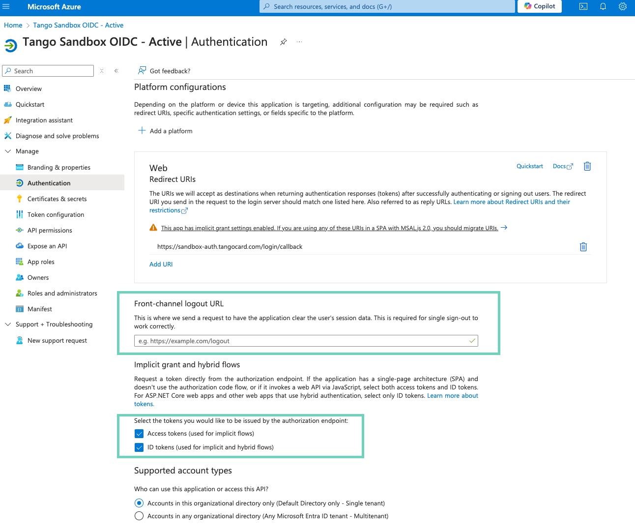Focus the sidebar Search field

click(48, 71)
